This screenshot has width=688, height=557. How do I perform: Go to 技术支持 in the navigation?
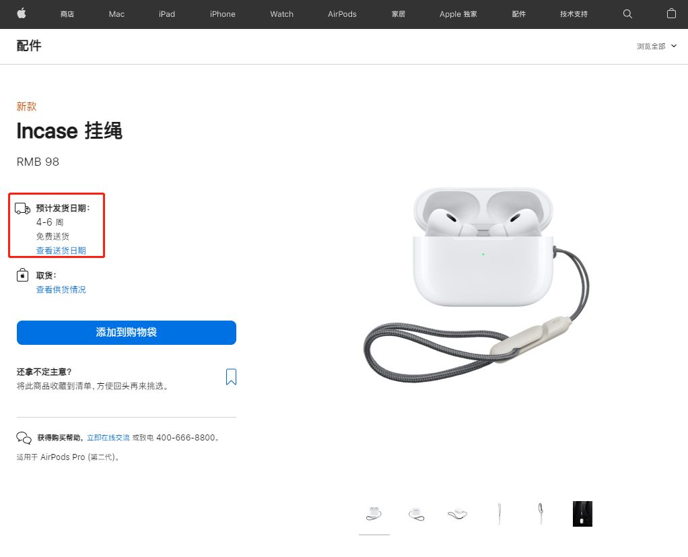[x=574, y=14]
